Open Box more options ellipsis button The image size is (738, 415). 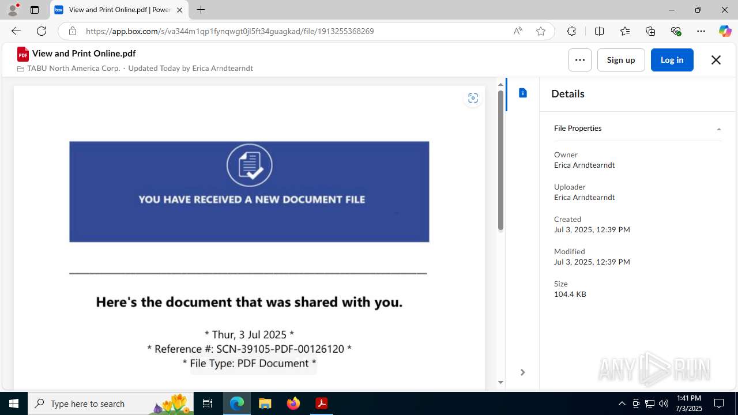tap(579, 60)
